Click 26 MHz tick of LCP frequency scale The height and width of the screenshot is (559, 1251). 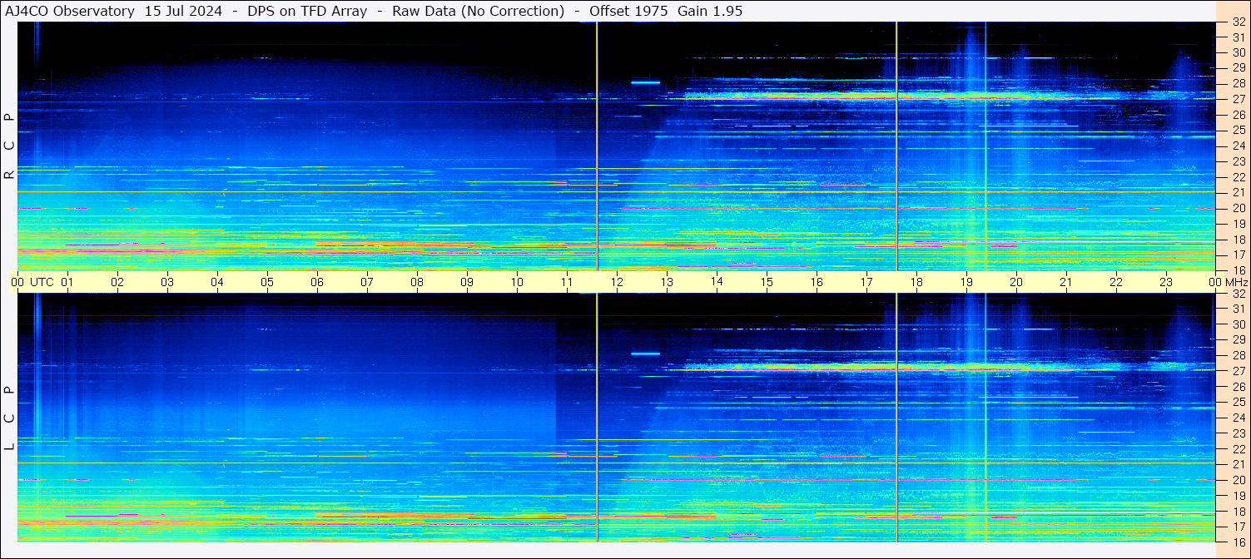(x=1238, y=387)
